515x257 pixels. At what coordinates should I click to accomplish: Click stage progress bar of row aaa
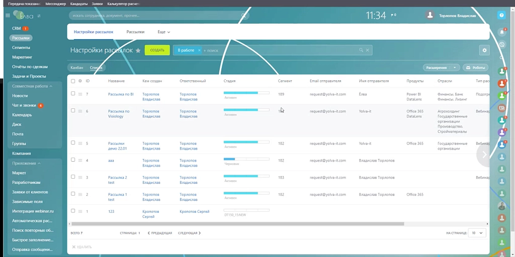(246, 159)
